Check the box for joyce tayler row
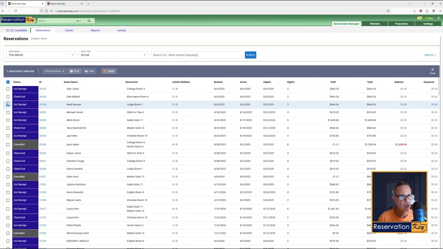 8,145
